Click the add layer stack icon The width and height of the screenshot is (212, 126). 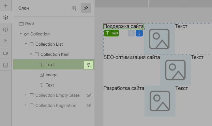point(74,8)
